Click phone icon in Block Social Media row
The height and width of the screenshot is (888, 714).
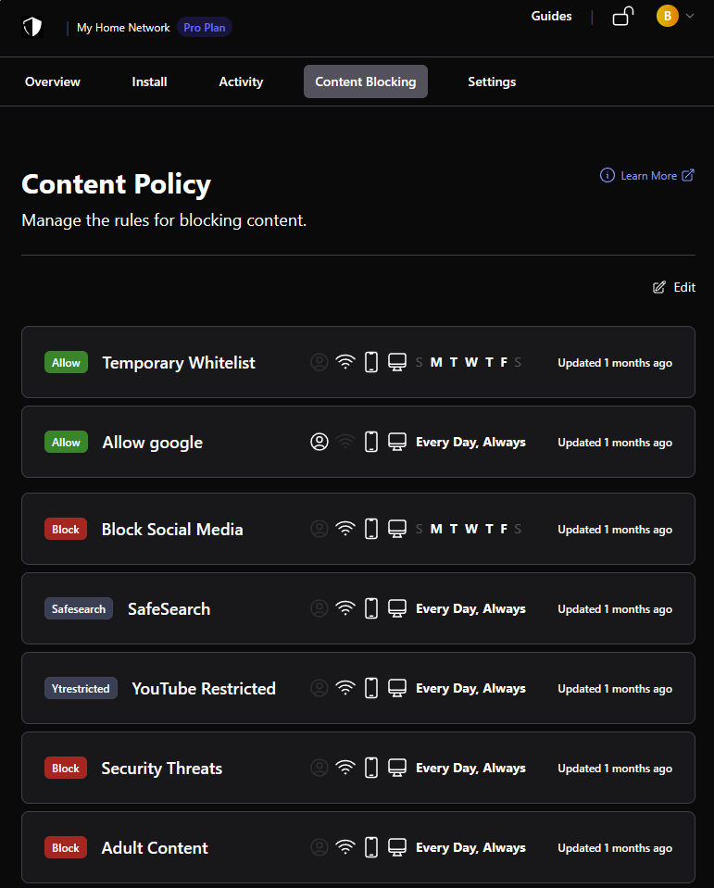point(371,529)
